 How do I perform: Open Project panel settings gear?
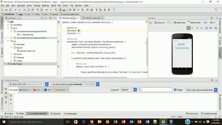(50, 18)
